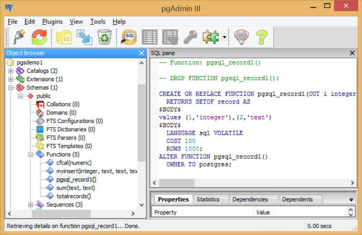
Task: Click the Sequences node icon
Action: [x=40, y=204]
